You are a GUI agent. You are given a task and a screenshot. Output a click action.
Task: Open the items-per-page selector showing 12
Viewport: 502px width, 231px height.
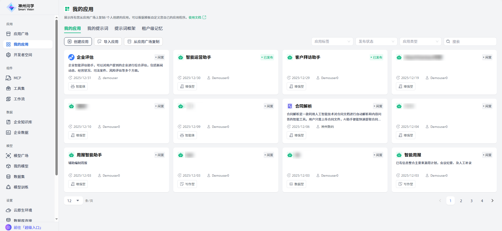[x=73, y=201]
